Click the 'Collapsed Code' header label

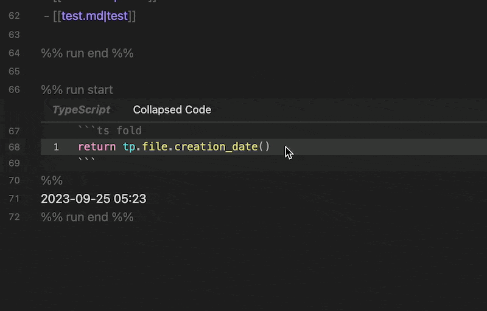pyautogui.click(x=172, y=110)
